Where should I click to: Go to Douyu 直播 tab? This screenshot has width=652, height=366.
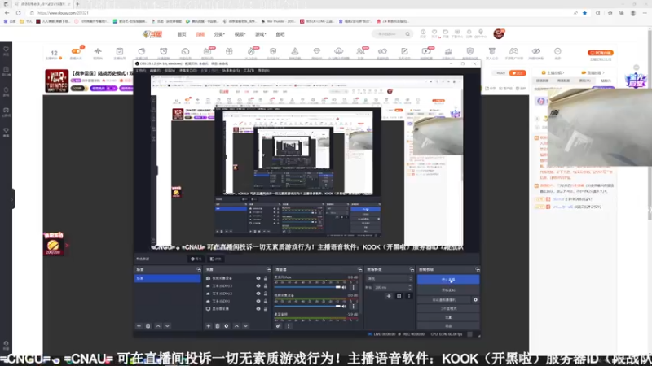[200, 34]
